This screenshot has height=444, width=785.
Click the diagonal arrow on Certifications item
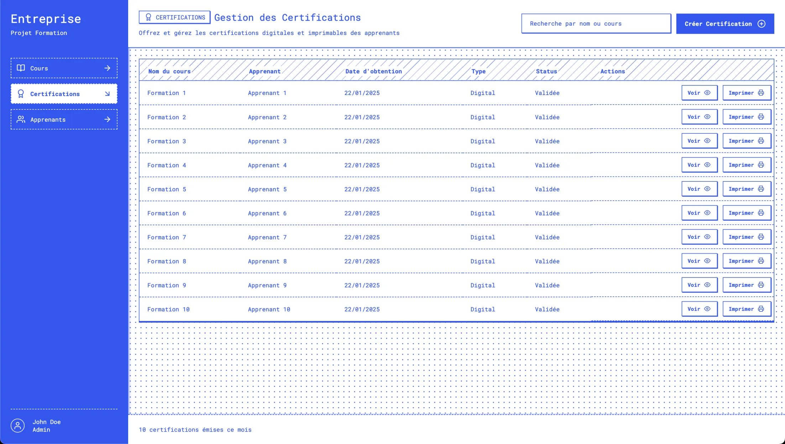pos(107,94)
